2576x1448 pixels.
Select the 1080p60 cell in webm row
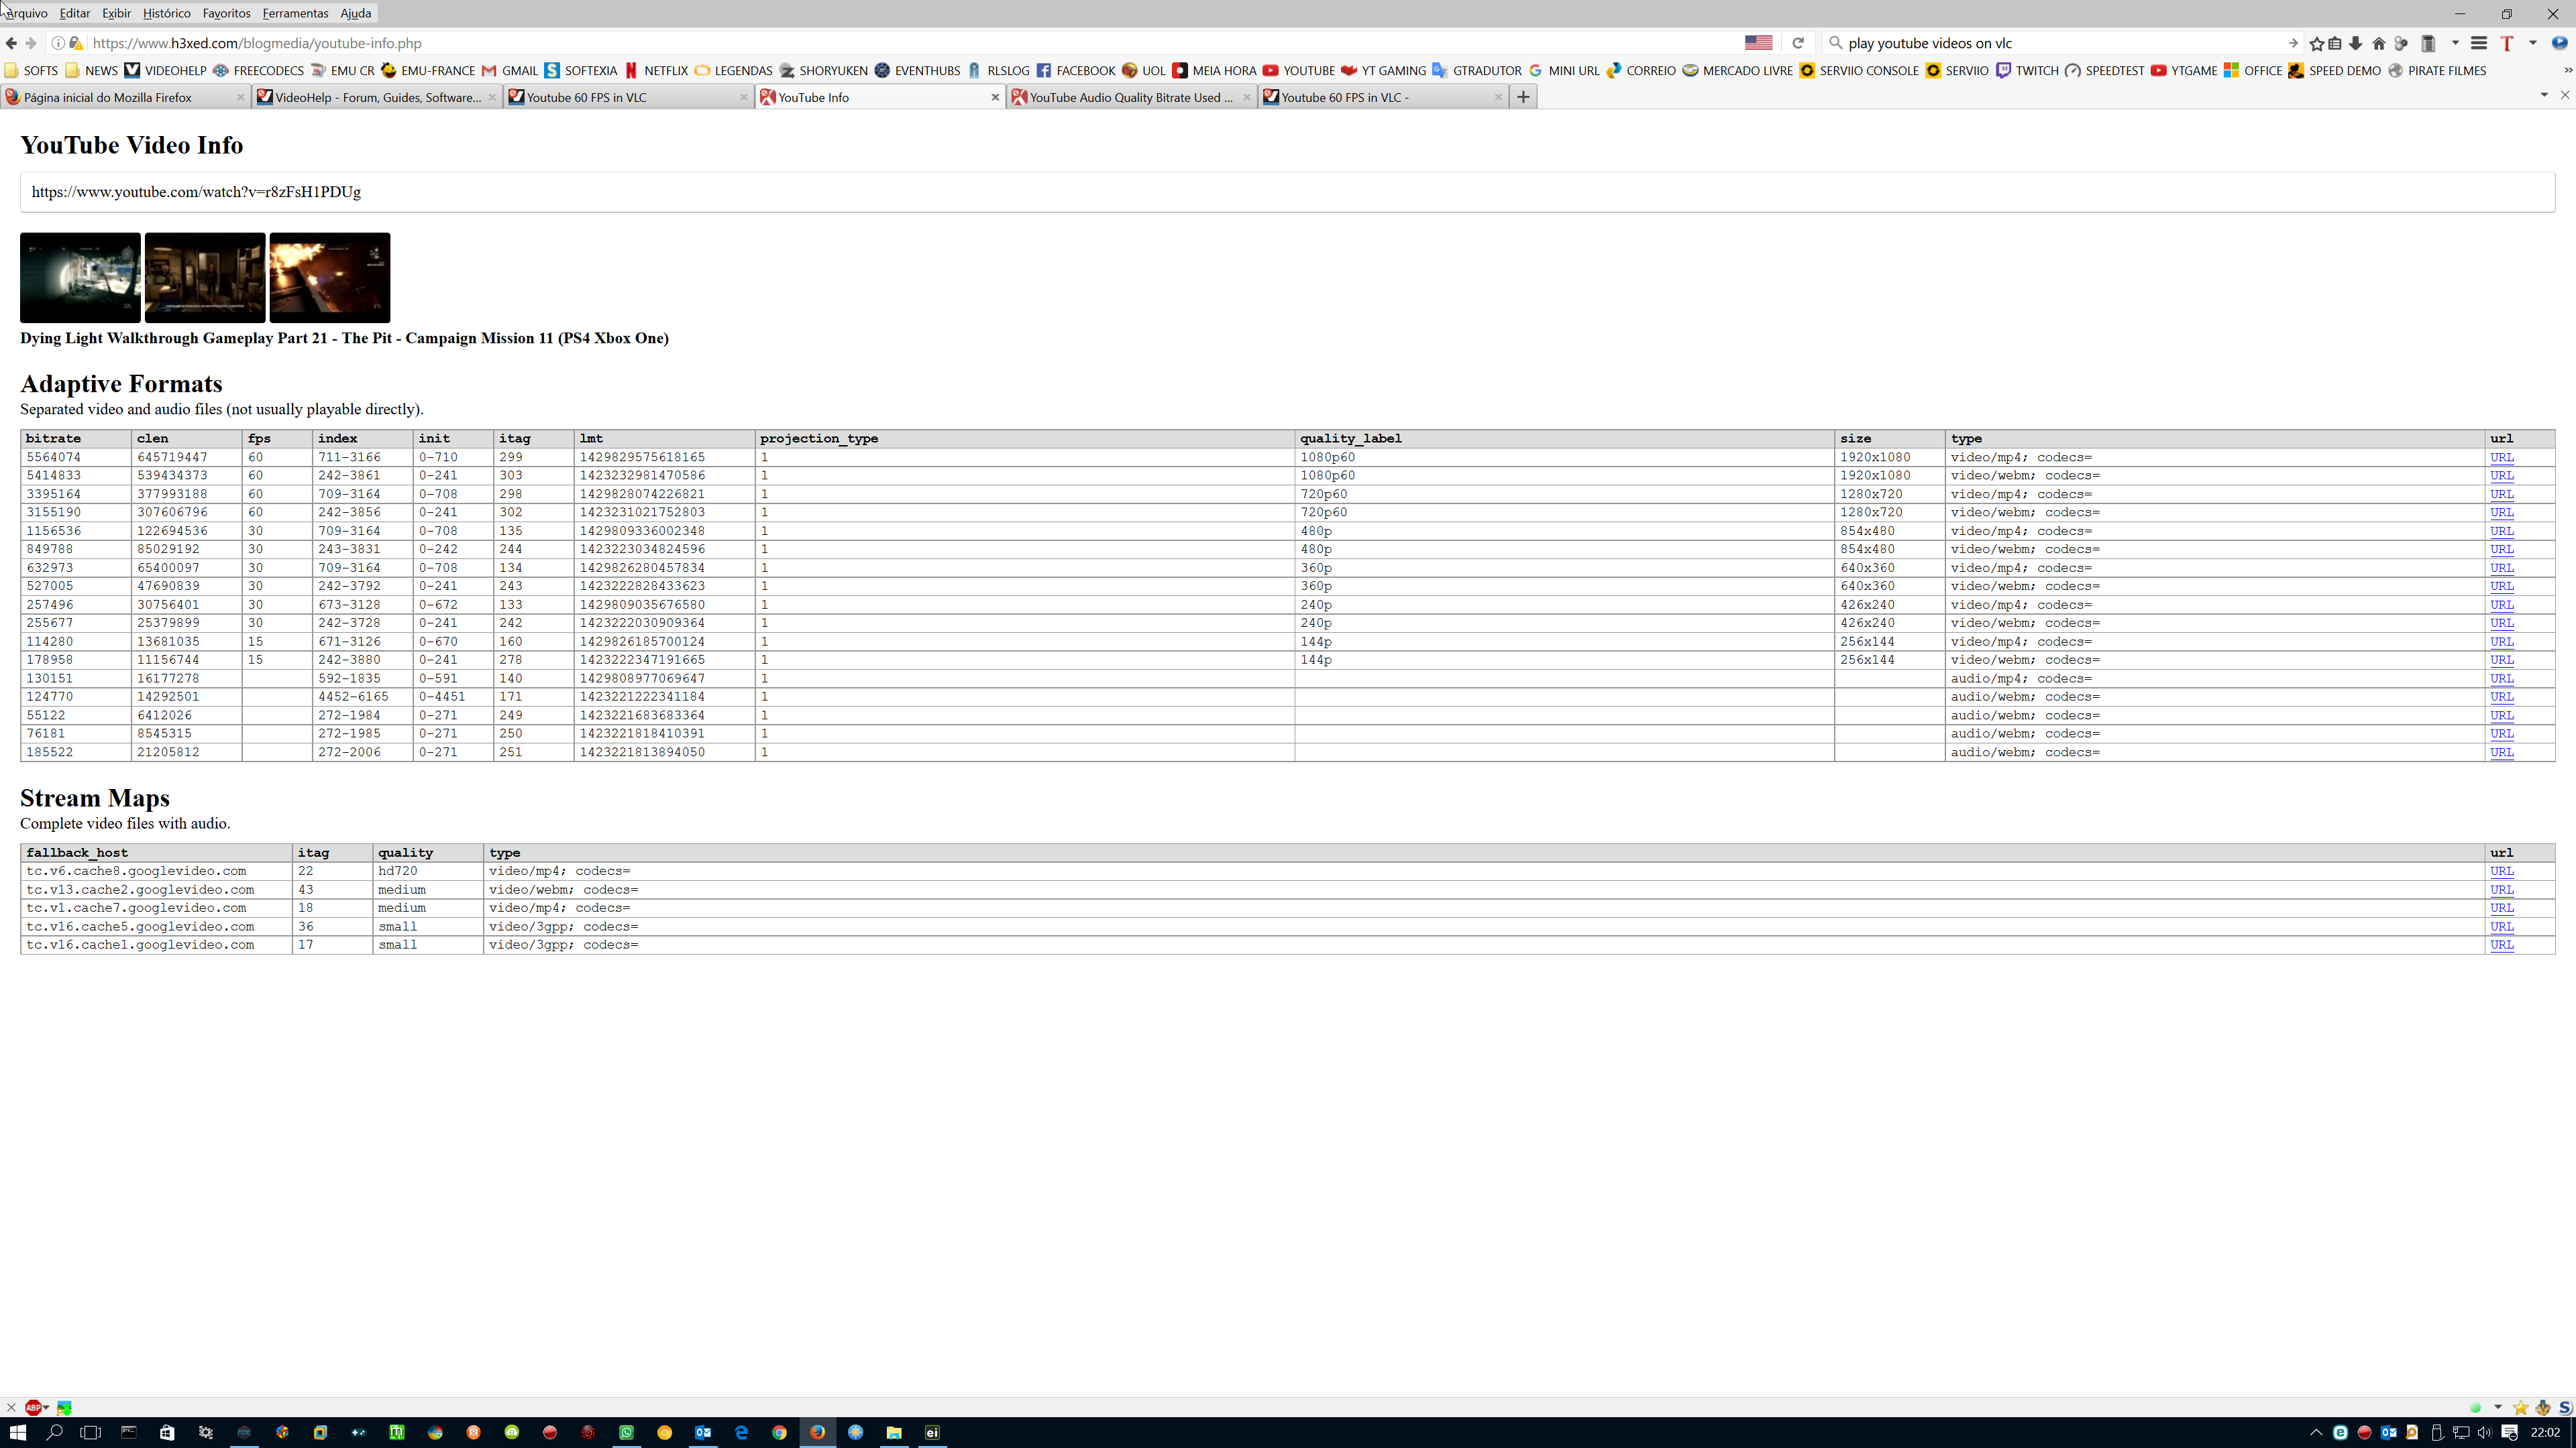(x=1563, y=476)
